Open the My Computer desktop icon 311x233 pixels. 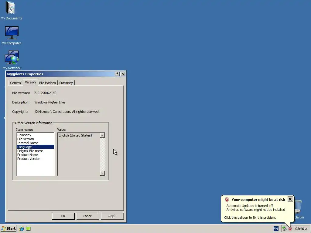click(11, 35)
